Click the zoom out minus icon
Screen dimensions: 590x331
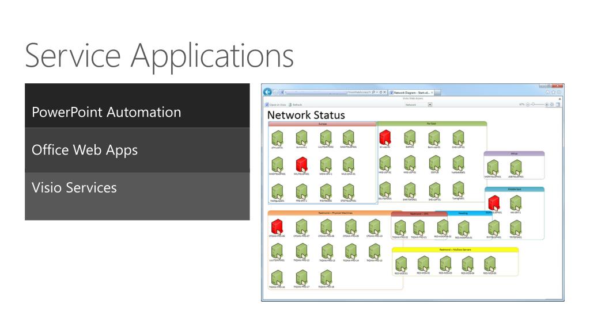(x=528, y=105)
